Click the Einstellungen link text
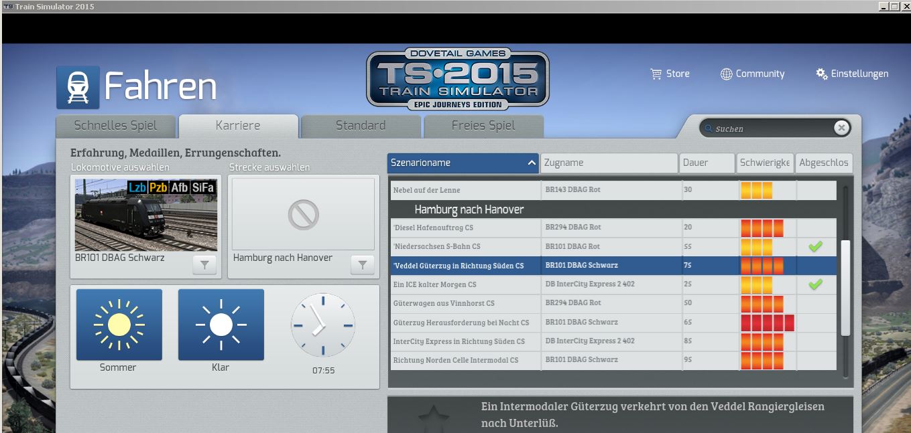 tap(860, 74)
